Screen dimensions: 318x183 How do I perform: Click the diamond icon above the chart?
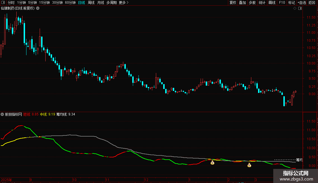295,8
